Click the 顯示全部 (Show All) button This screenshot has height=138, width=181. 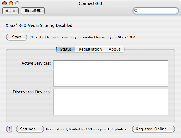click(33, 11)
